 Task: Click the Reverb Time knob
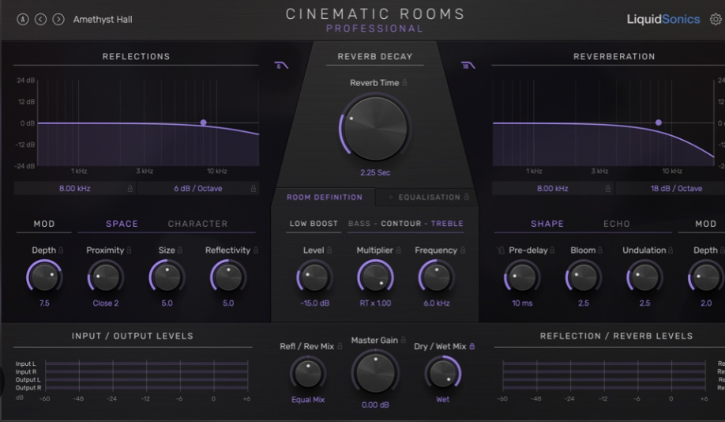(x=375, y=129)
